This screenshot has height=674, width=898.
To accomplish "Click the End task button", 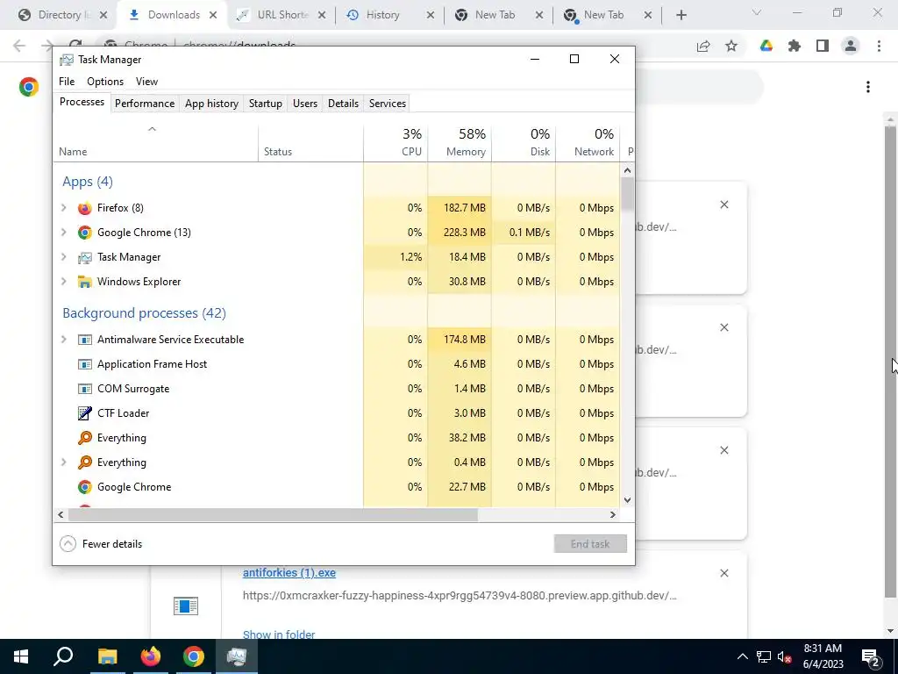I will (590, 544).
